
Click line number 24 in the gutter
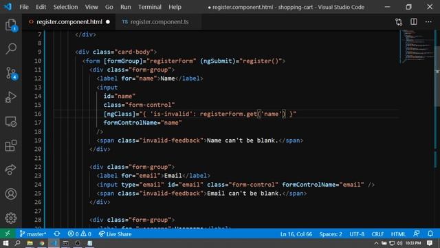point(38,185)
